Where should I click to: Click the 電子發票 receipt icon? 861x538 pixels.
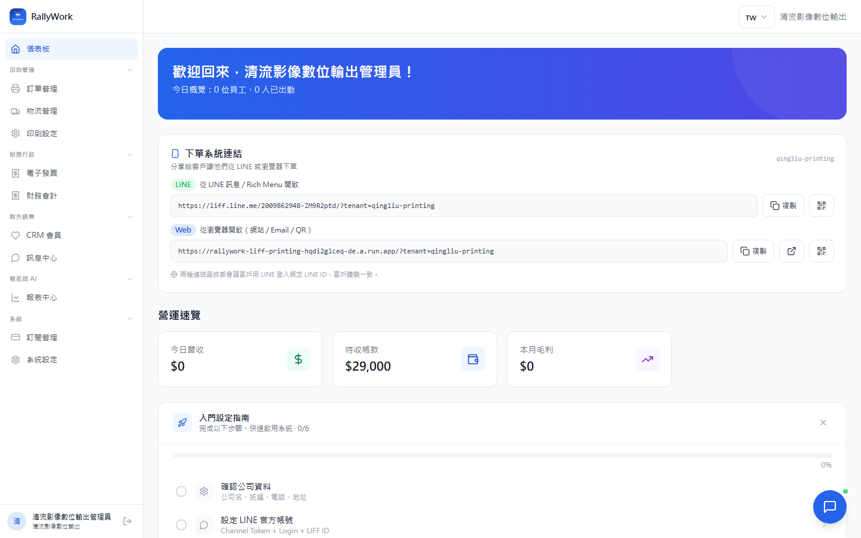coord(16,173)
